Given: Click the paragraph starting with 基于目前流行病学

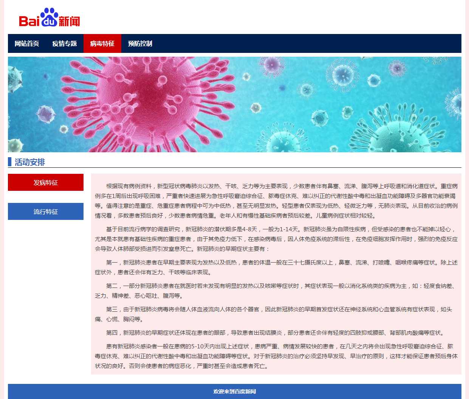Looking at the screenshot, I should [x=276, y=239].
